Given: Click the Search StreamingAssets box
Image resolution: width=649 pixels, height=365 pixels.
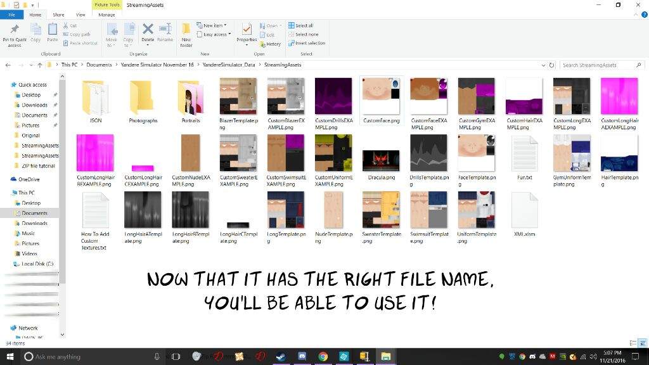Looking at the screenshot, I should (601, 65).
